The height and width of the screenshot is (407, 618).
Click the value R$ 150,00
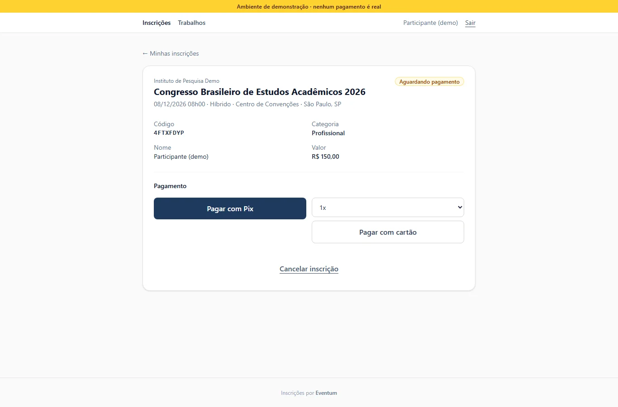tap(325, 156)
